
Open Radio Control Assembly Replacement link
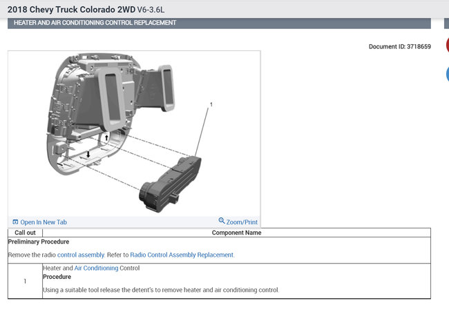(182, 255)
